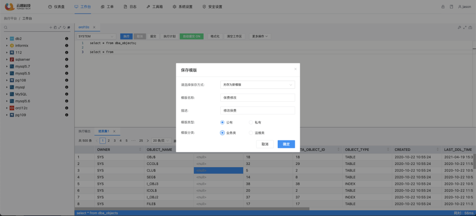Open the 系统设置 menu

coord(182,7)
